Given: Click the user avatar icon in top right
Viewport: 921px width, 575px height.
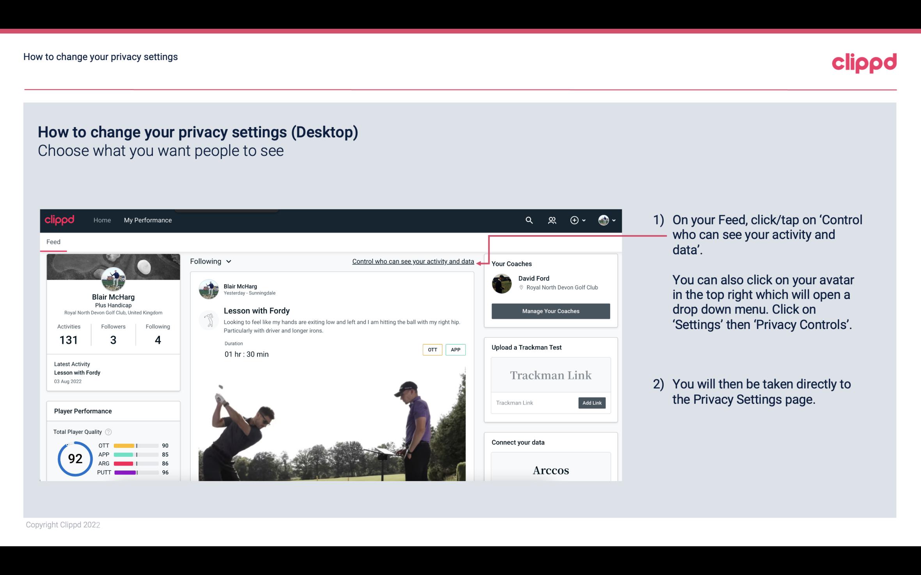Looking at the screenshot, I should point(603,220).
